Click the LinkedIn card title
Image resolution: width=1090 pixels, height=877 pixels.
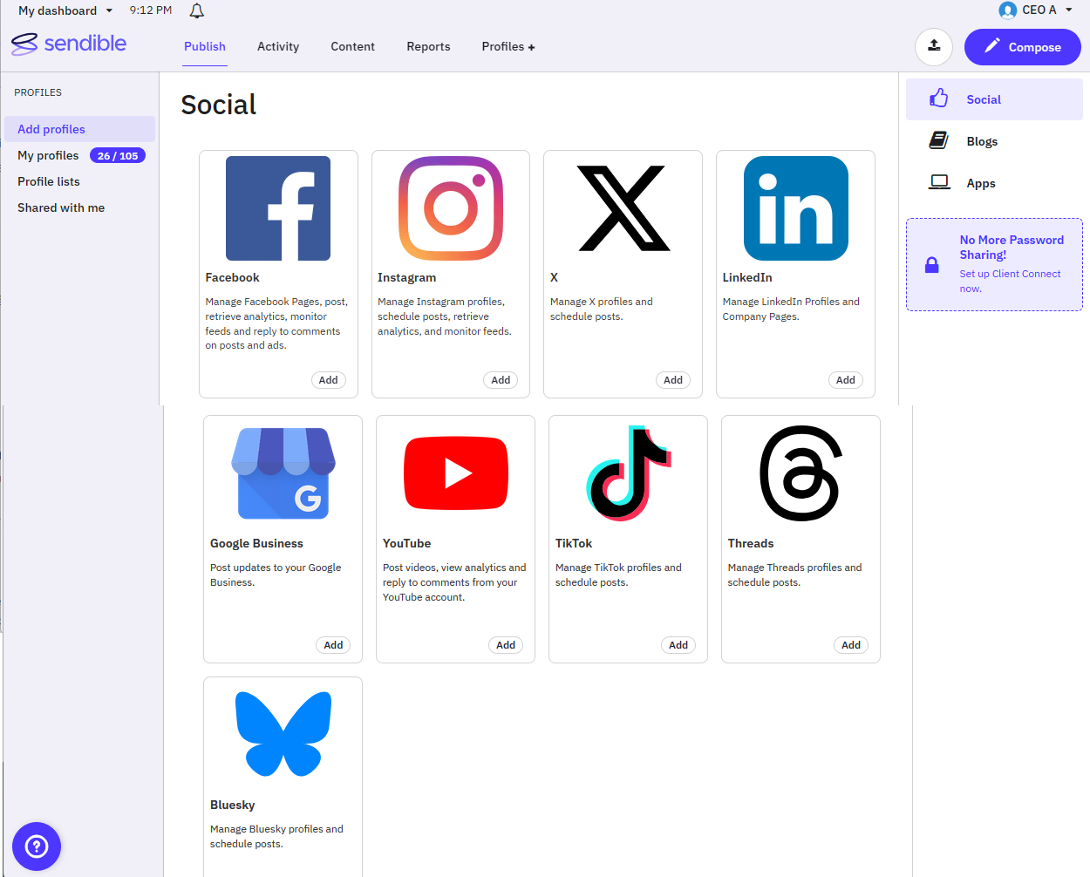coord(747,277)
